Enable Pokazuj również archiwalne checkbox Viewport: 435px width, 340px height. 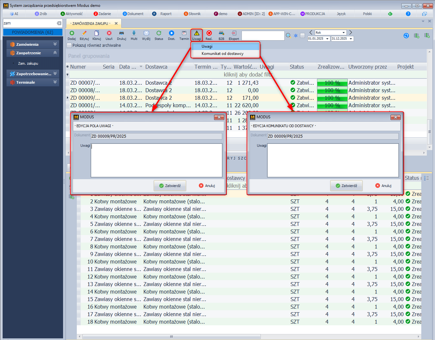tap(69, 45)
